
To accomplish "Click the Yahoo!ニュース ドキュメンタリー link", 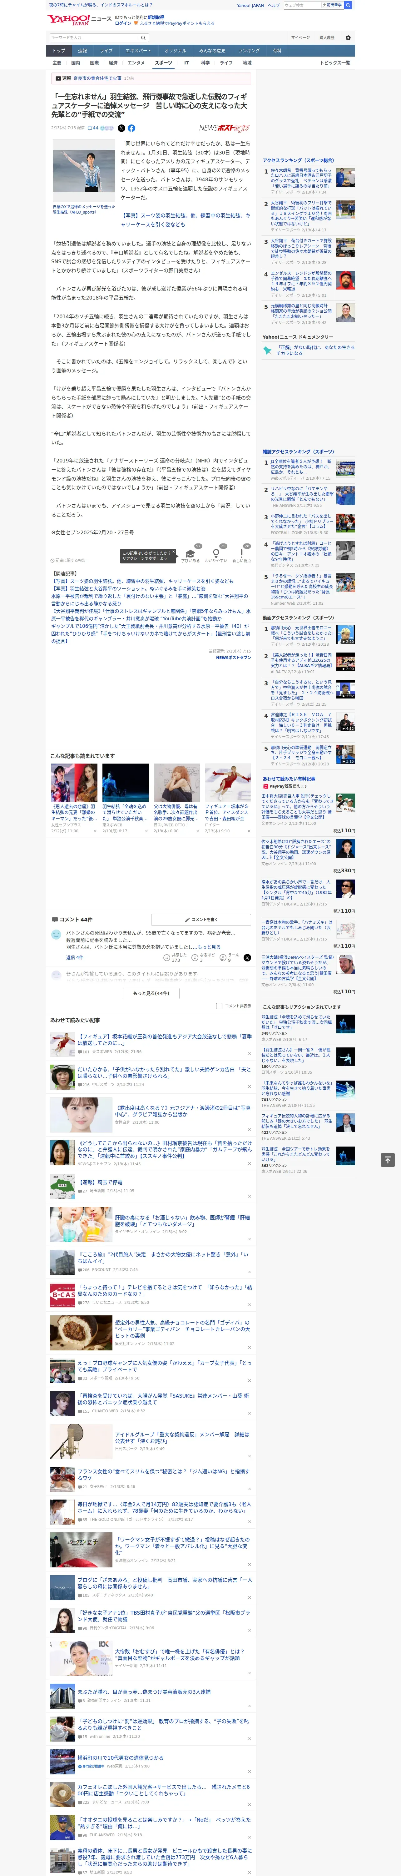I will pos(298,337).
